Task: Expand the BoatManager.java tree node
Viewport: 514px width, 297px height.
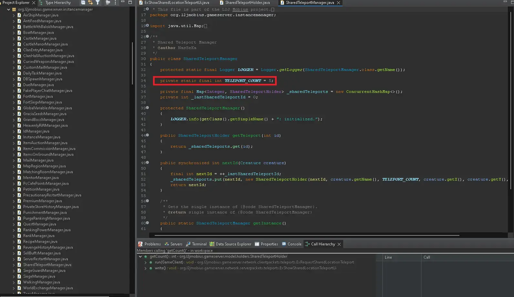Action: (x=14, y=33)
